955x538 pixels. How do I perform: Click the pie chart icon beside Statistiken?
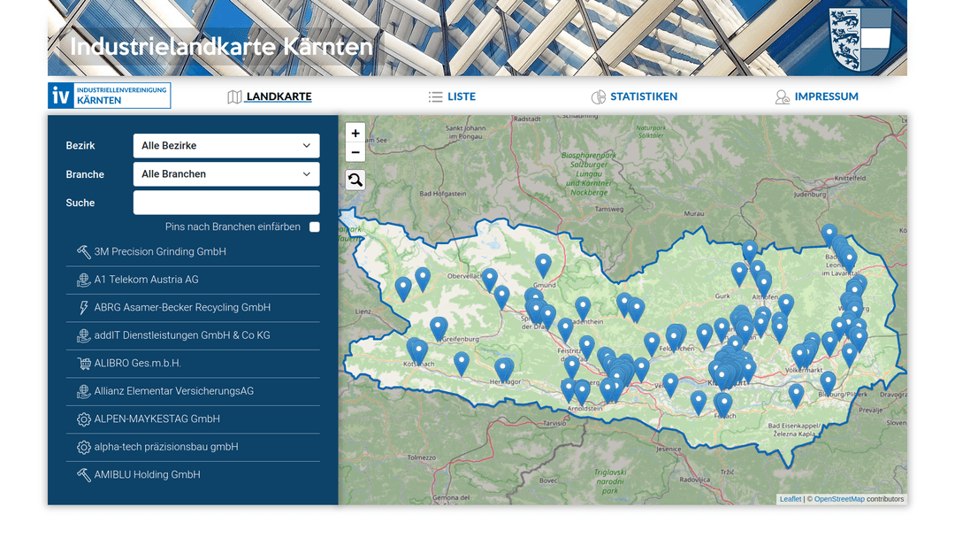tap(599, 96)
